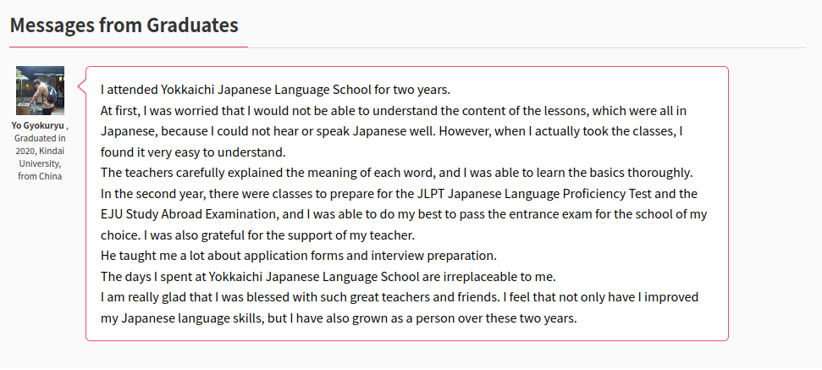Click the line 'found it very easy to understand.'
Image resolution: width=822 pixels, height=370 pixels.
193,152
